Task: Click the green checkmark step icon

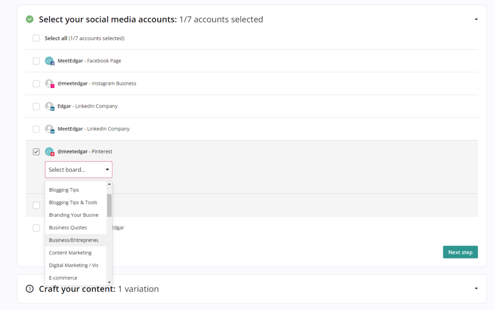Action: click(29, 19)
